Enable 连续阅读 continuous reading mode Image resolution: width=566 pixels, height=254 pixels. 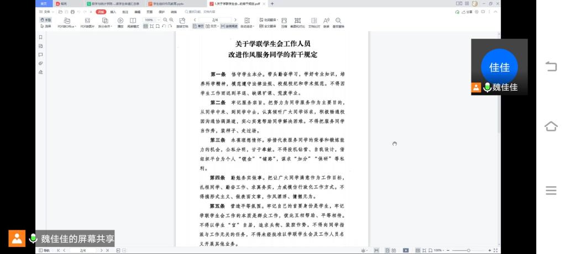click(229, 26)
